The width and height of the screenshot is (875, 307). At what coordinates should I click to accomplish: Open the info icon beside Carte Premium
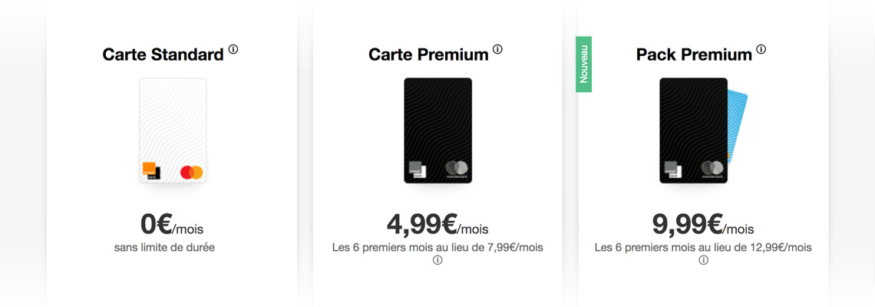point(498,49)
